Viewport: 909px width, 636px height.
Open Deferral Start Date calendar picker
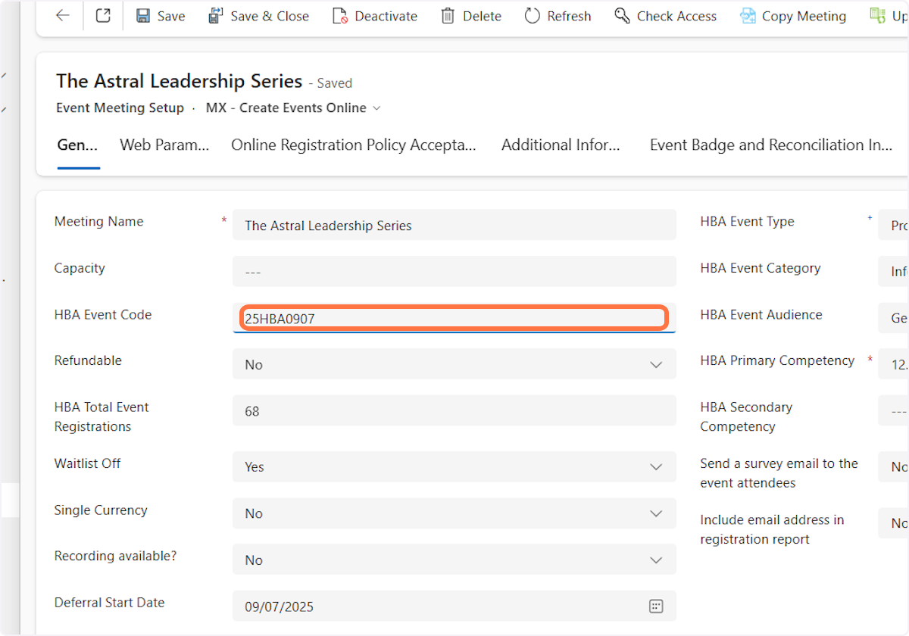point(656,606)
